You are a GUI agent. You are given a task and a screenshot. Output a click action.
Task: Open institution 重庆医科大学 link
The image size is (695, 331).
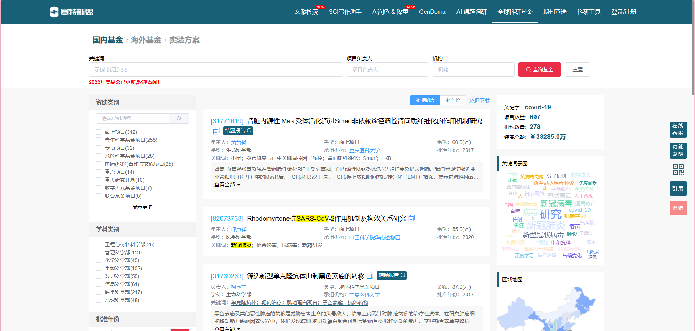(x=364, y=150)
